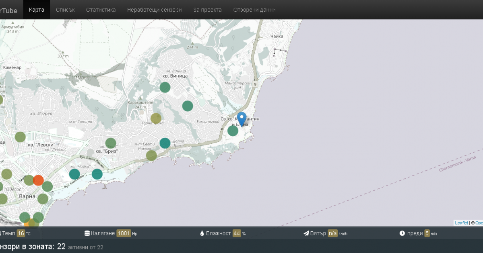This screenshot has height=253, width=483.
Task: Click the sensor circle under кв. Виница label
Action: (165, 87)
